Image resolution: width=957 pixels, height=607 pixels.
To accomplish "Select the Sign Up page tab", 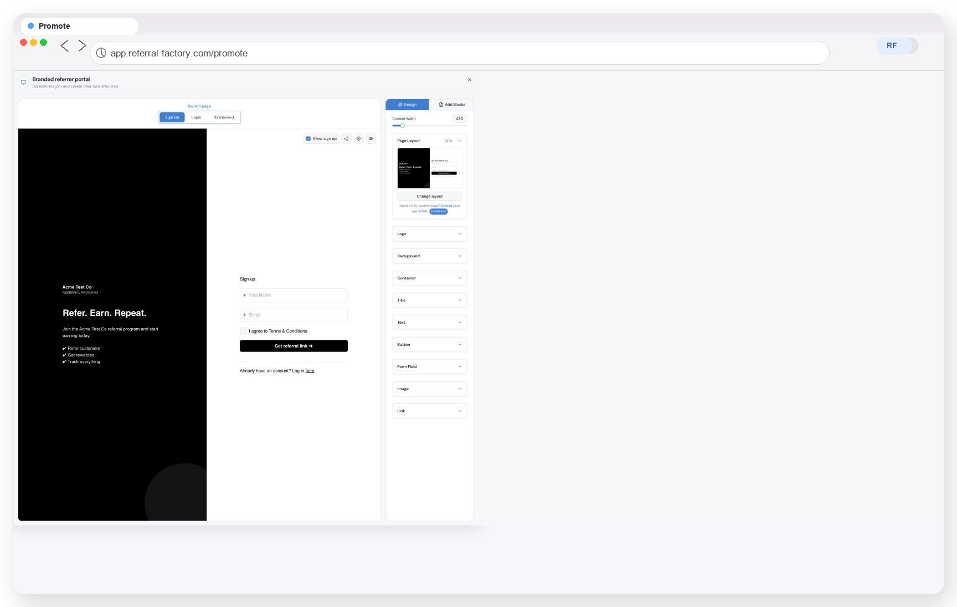I will coord(172,117).
